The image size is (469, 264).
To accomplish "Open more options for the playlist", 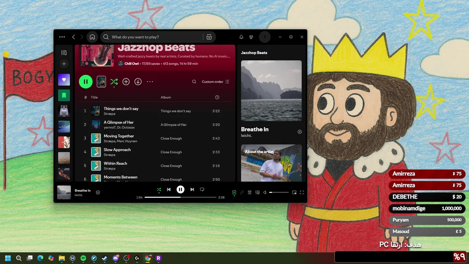I will click(150, 82).
